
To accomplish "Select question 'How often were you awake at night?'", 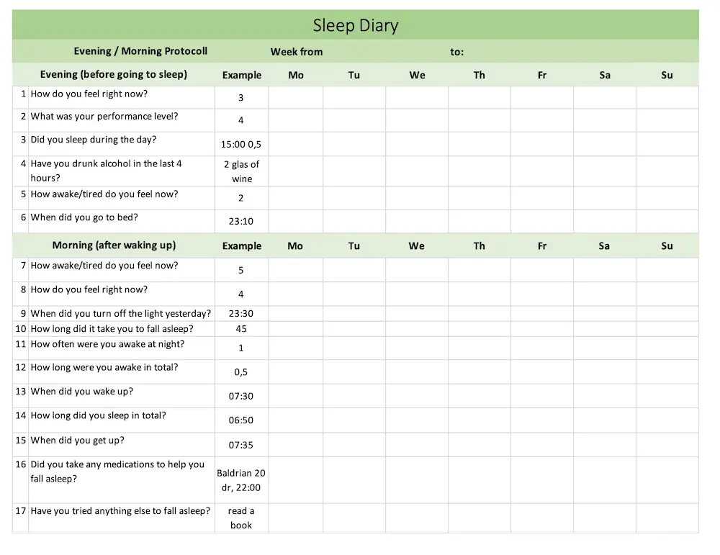I will 107,344.
